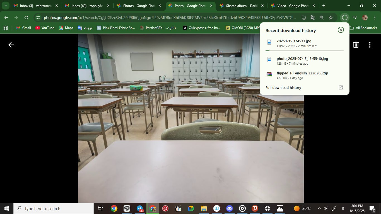Click the Chrome downloads progress icon
The image size is (381, 214).
(x=345, y=18)
